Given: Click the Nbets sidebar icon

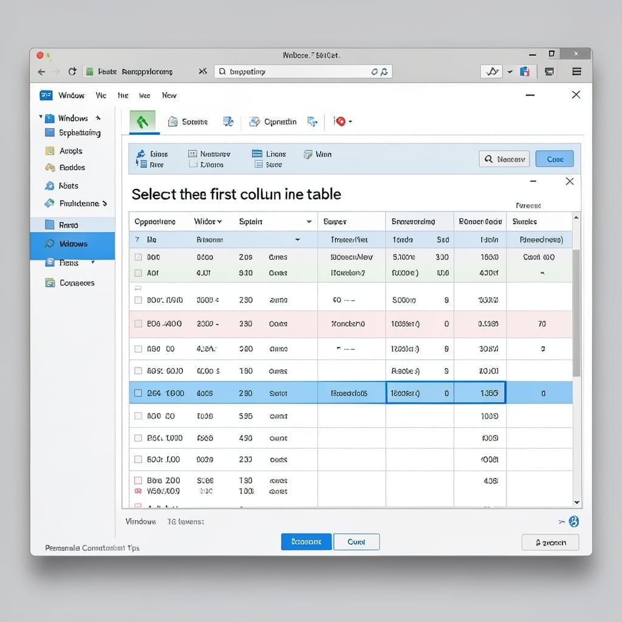Looking at the screenshot, I should point(50,186).
